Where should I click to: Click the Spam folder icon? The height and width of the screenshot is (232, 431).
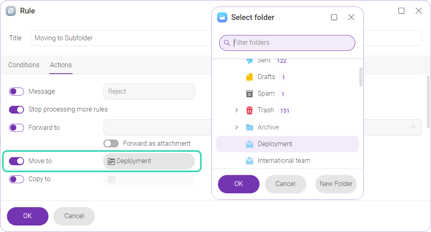click(x=249, y=94)
